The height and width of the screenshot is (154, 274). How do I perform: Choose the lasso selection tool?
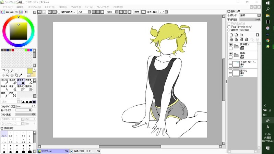(8, 71)
